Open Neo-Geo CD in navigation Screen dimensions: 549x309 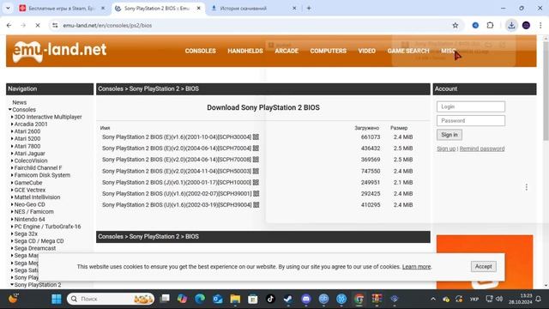point(29,204)
